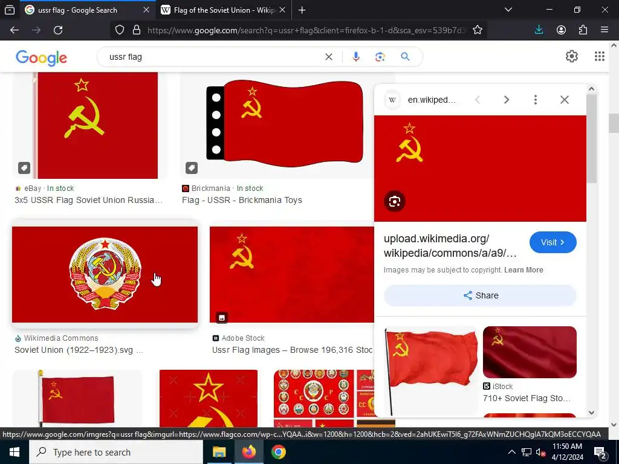The width and height of the screenshot is (619, 464).
Task: Start voice search with microphone icon
Action: [x=355, y=57]
